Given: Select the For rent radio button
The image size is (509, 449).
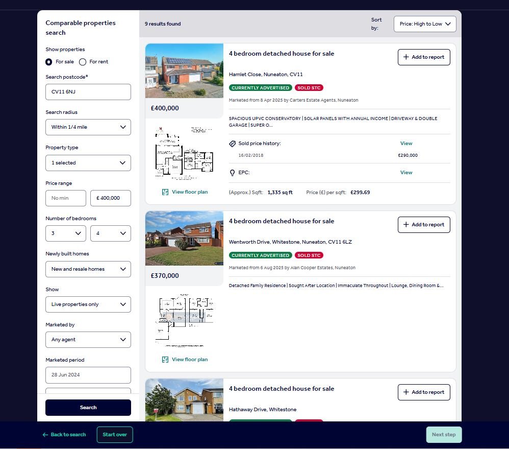Looking at the screenshot, I should tap(83, 62).
